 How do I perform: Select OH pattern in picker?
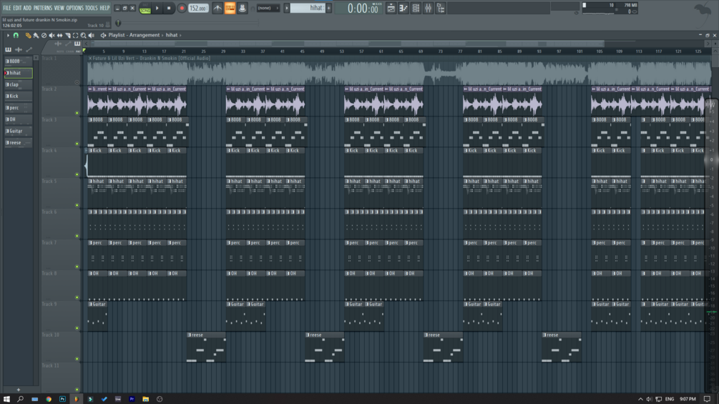(19, 119)
